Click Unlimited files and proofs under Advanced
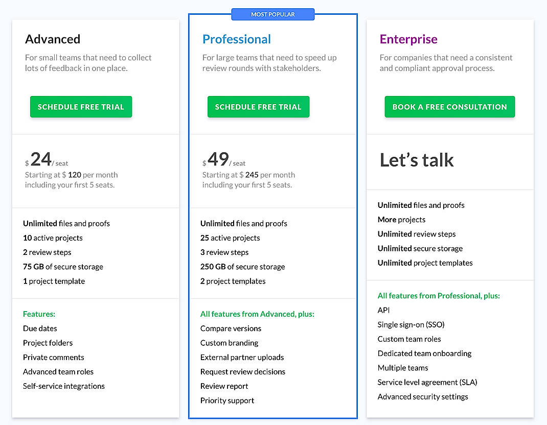547x425 pixels. pyautogui.click(x=66, y=223)
